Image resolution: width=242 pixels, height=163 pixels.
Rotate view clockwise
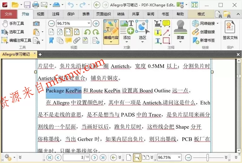[x=96, y=32]
